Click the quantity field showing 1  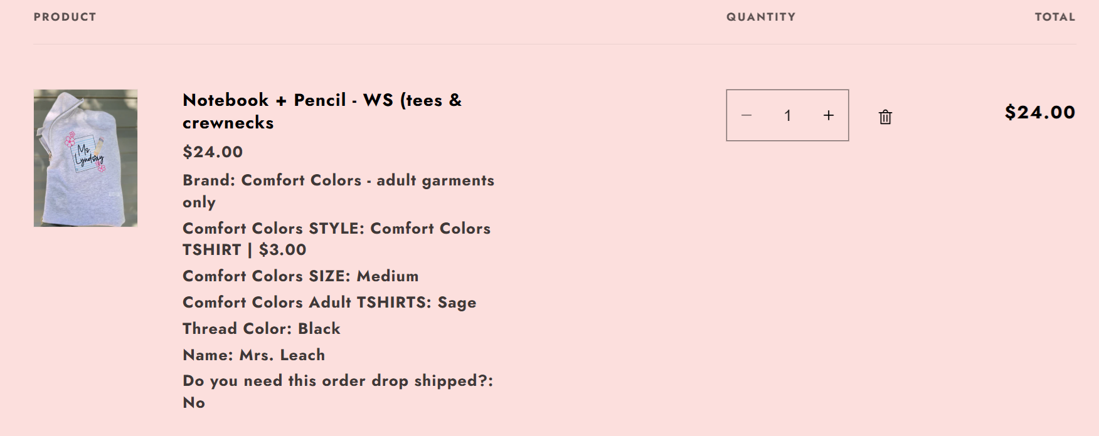coord(787,115)
